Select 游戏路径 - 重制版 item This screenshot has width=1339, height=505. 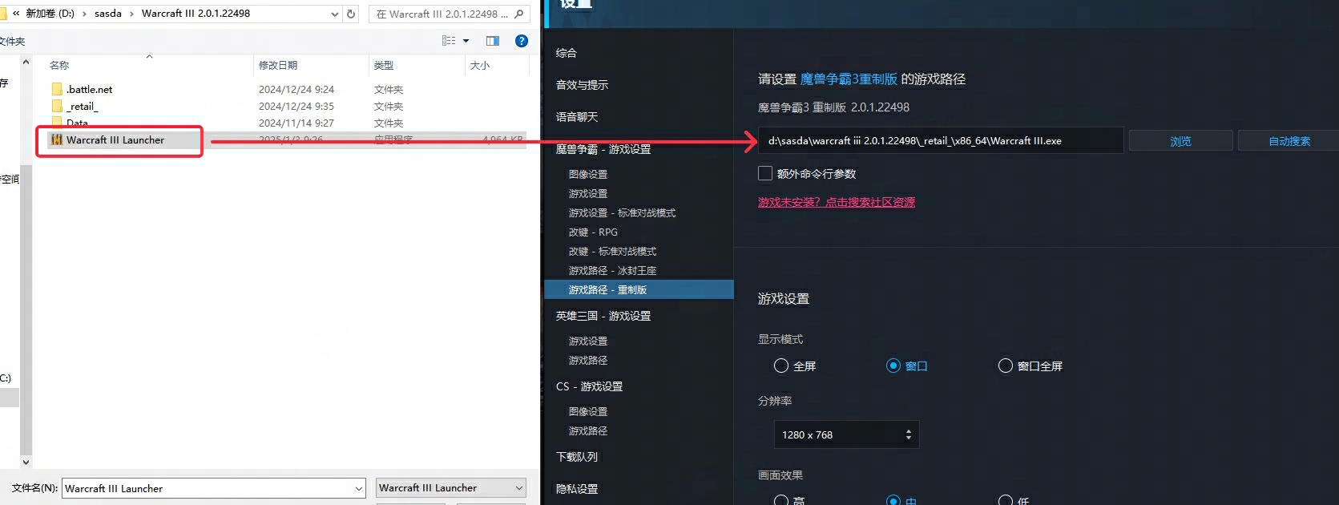coord(639,289)
